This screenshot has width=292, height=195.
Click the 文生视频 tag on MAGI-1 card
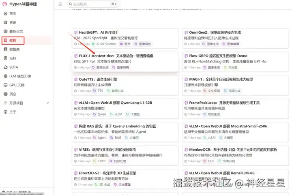point(212,91)
